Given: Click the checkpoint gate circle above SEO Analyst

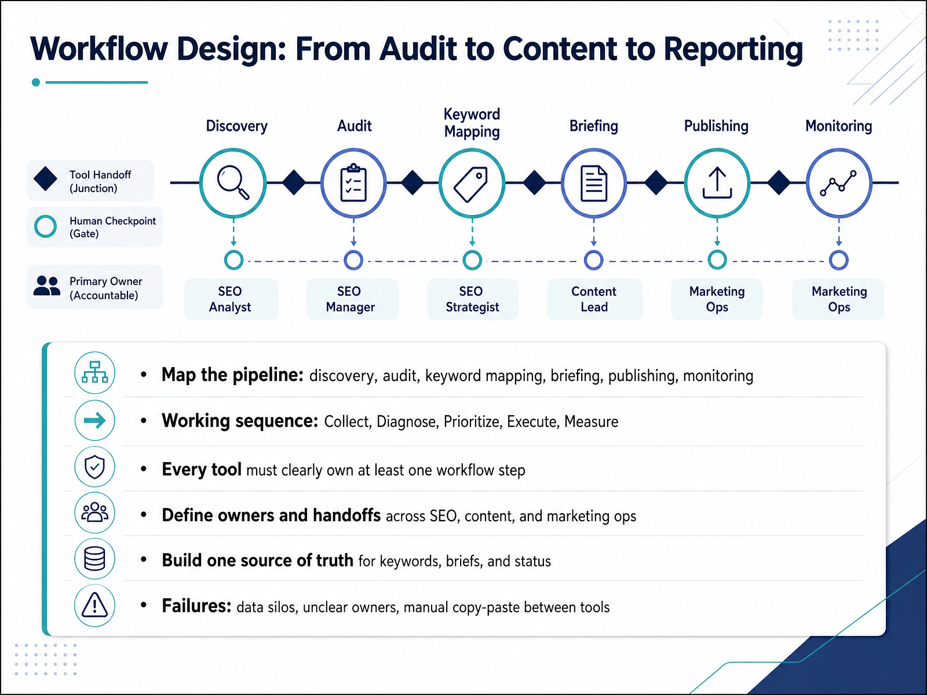Looking at the screenshot, I should (233, 260).
